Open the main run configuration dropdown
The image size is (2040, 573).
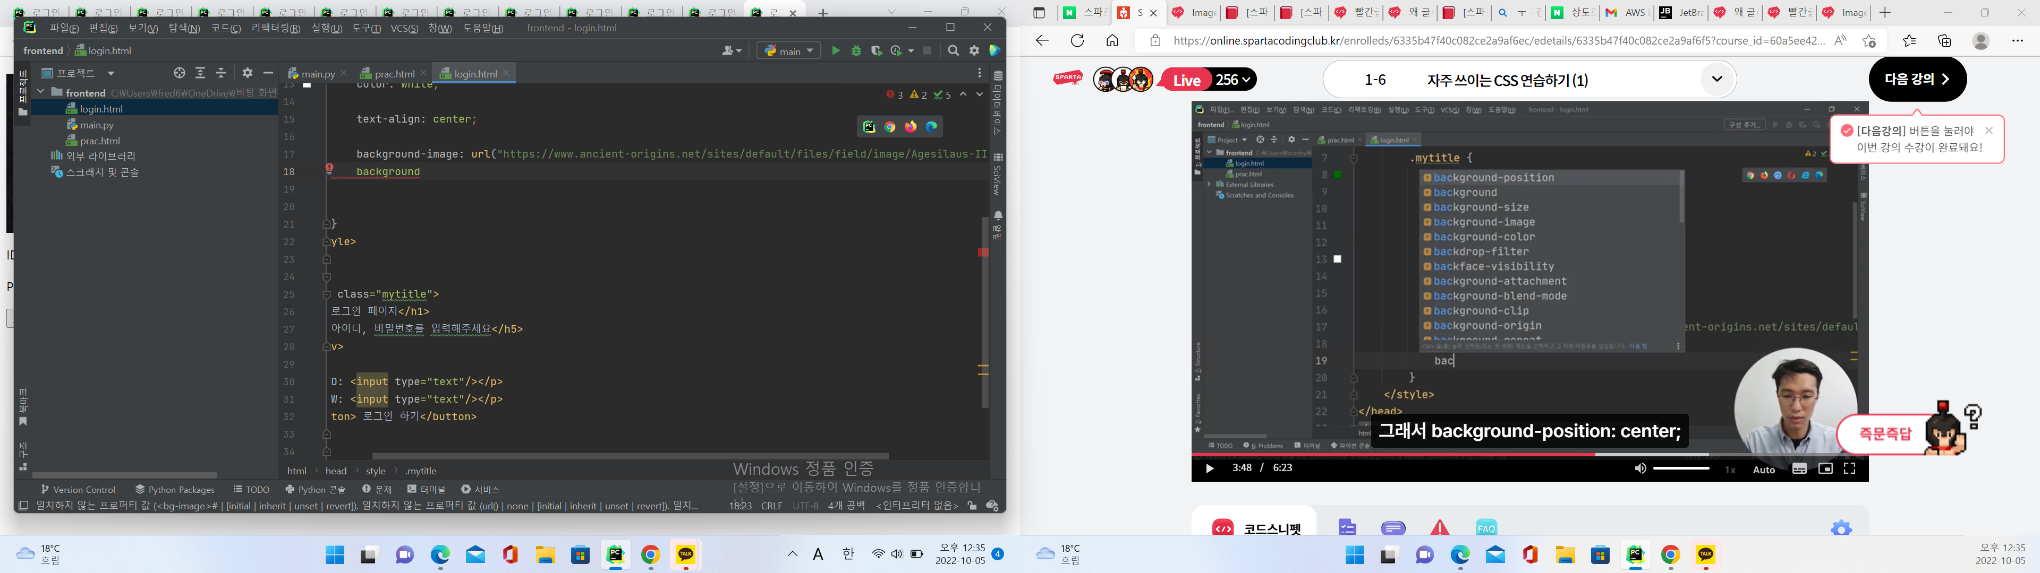[x=789, y=50]
